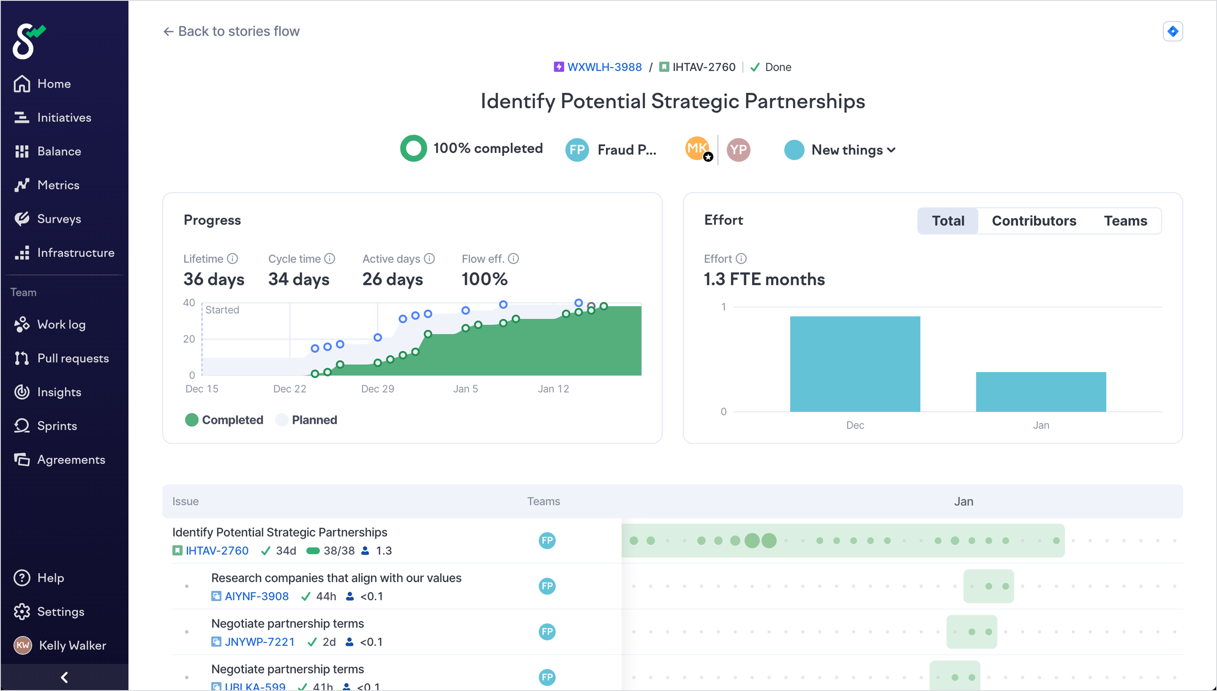Image resolution: width=1217 pixels, height=691 pixels.
Task: Open the Home sidebar item
Action: click(x=53, y=84)
